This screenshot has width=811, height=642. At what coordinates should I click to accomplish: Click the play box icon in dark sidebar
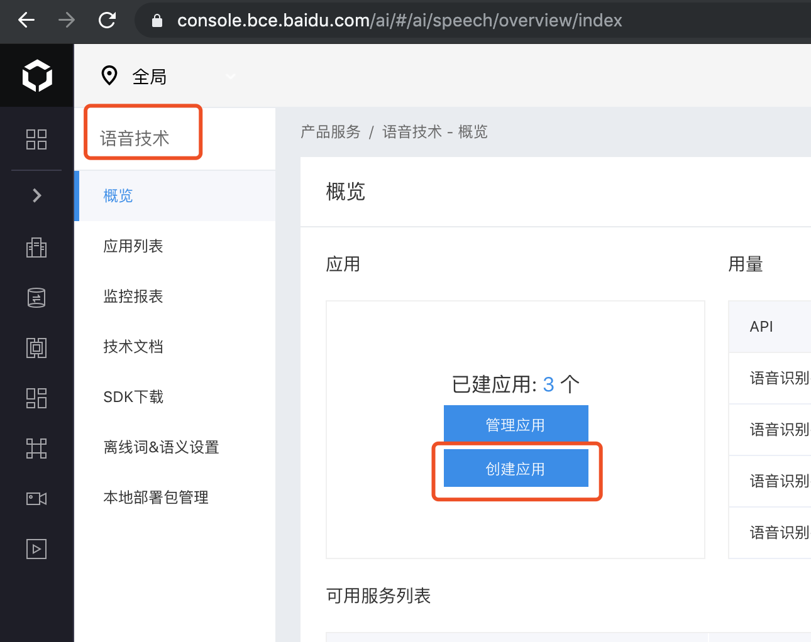36,549
